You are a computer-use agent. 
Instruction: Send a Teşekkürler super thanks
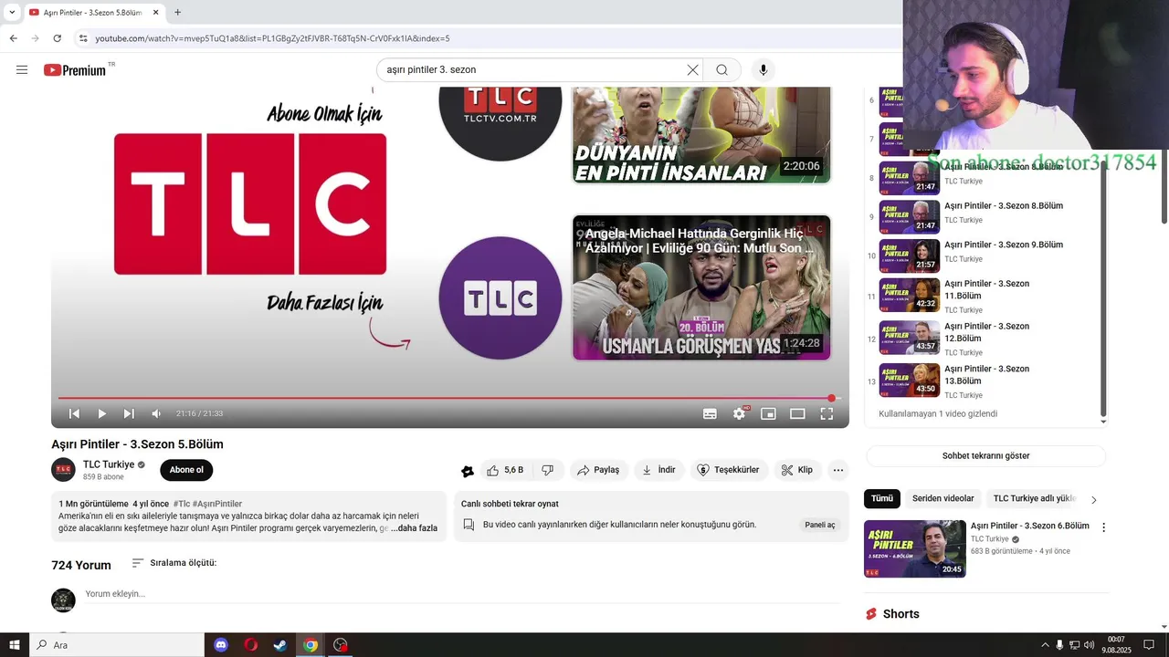pyautogui.click(x=729, y=470)
